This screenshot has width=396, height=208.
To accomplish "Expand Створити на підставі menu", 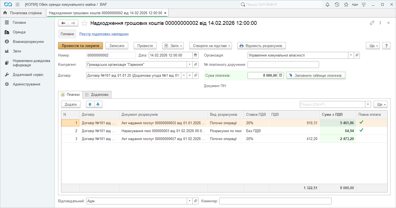I will [x=210, y=46].
